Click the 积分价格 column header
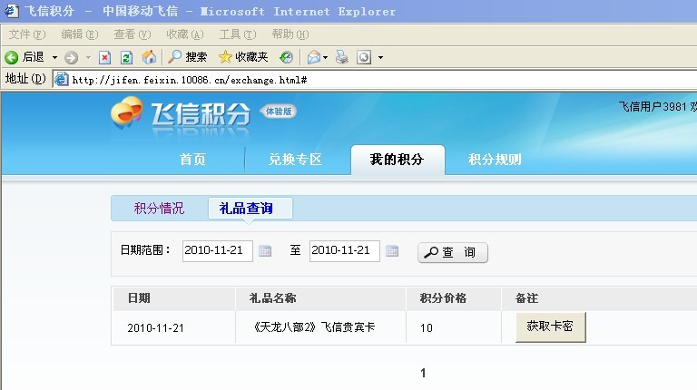This screenshot has height=390, width=697. coord(443,298)
